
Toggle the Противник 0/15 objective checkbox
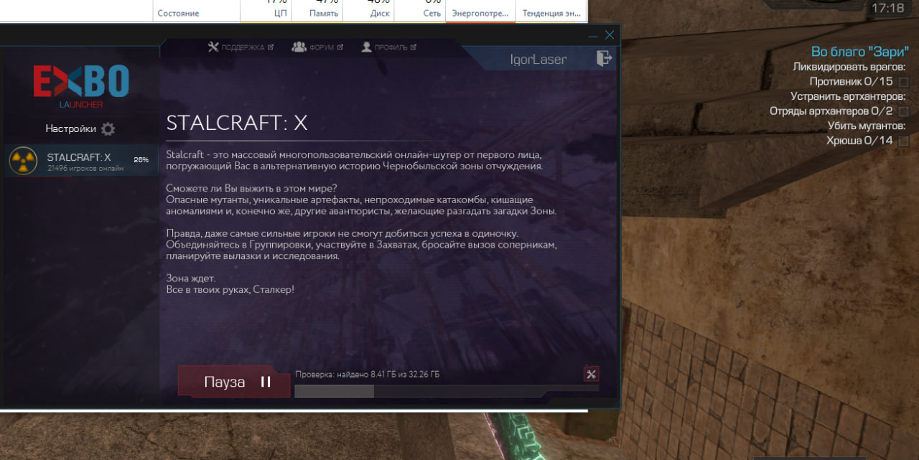coord(903,82)
